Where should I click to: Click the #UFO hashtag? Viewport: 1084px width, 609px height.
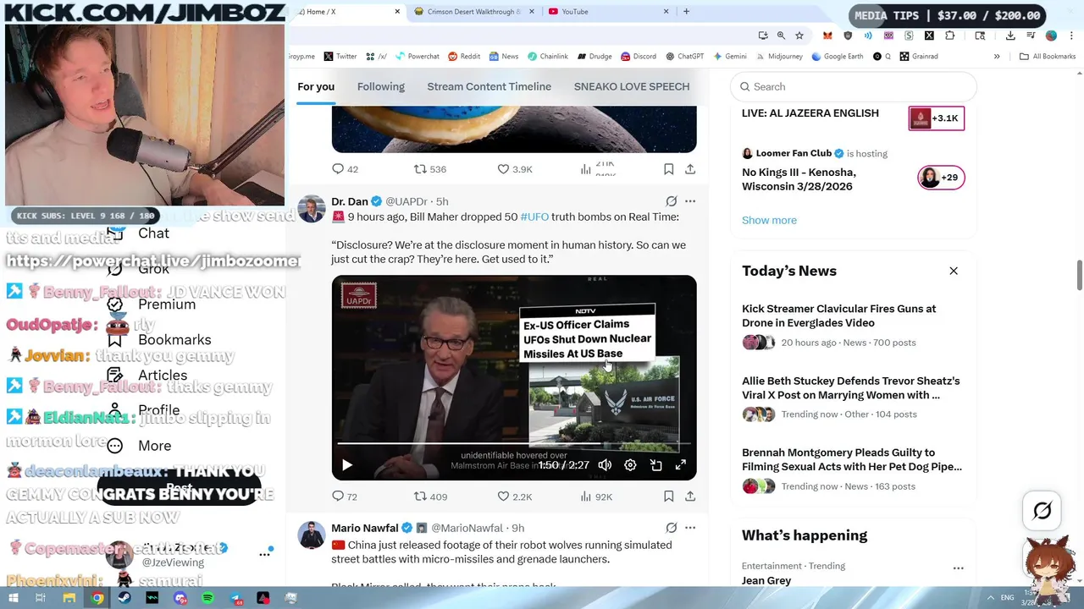534,217
